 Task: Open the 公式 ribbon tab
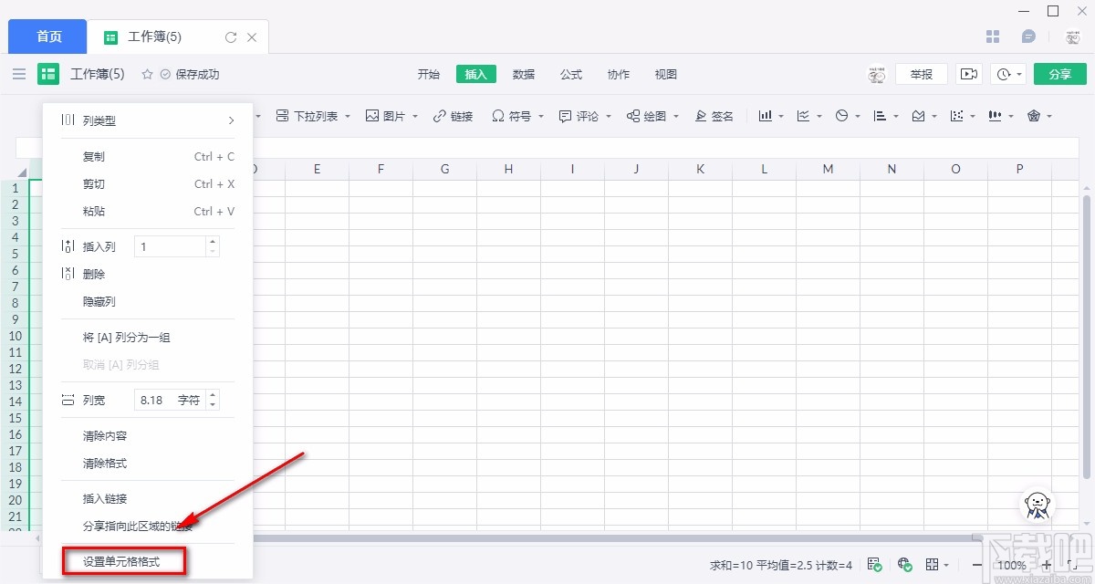coord(571,74)
